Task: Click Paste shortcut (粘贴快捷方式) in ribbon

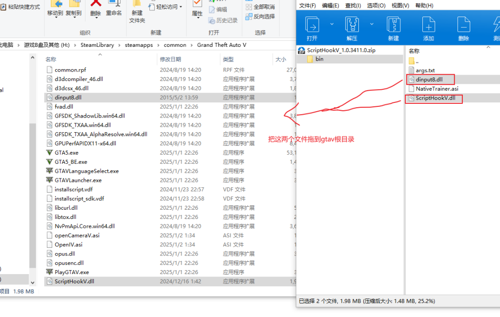Action: (x=21, y=7)
